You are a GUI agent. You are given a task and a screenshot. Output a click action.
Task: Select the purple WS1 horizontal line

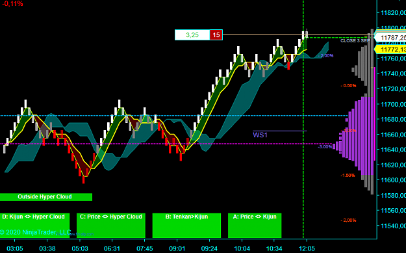[280, 131]
